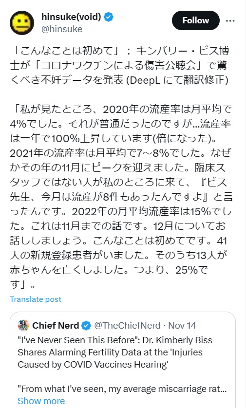Click the "Caused by COVID Vaccines Hearing'" line
The height and width of the screenshot is (408, 246).
93,365
